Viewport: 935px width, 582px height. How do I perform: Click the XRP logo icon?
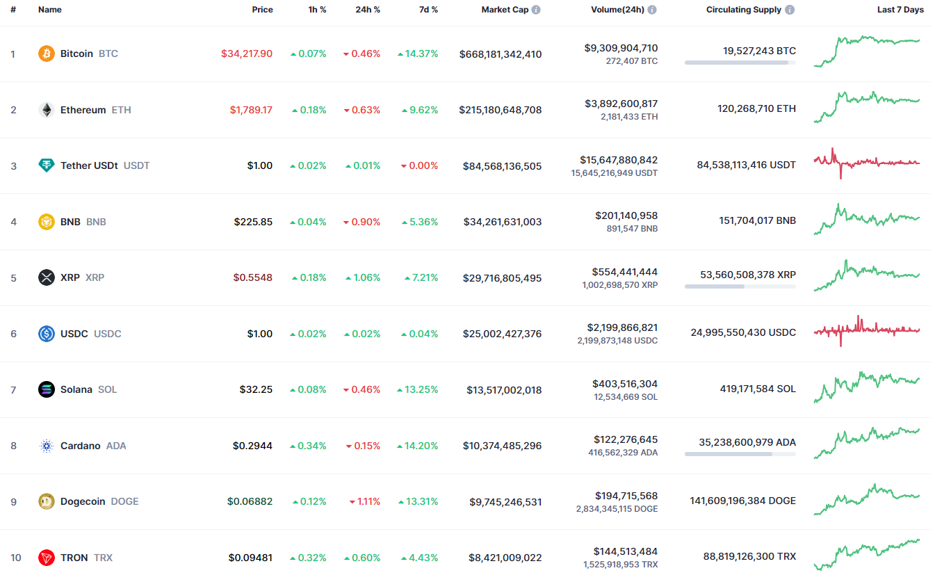coord(47,277)
